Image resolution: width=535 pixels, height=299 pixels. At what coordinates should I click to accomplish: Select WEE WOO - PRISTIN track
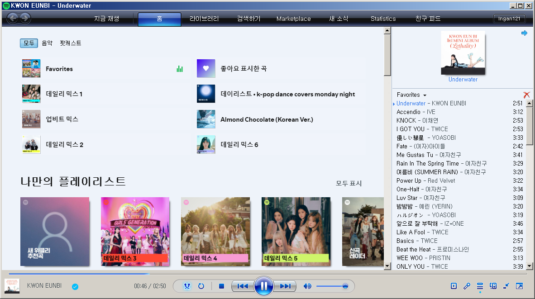pyautogui.click(x=459, y=258)
